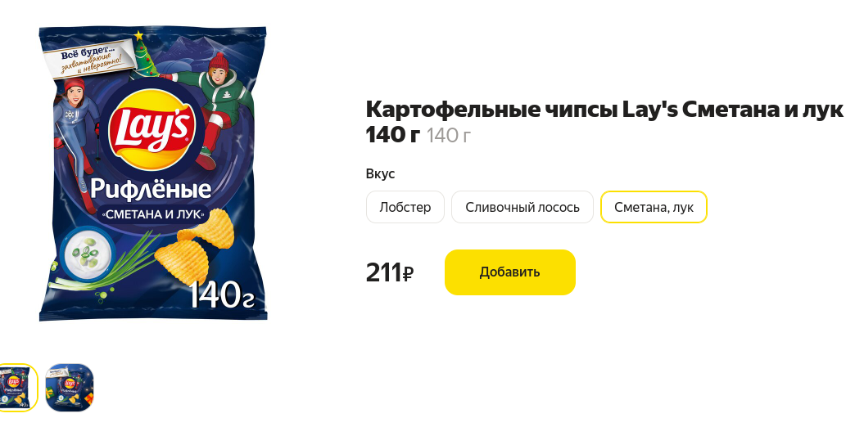Click the 211₽ price
The width and height of the screenshot is (855, 427).
click(389, 272)
